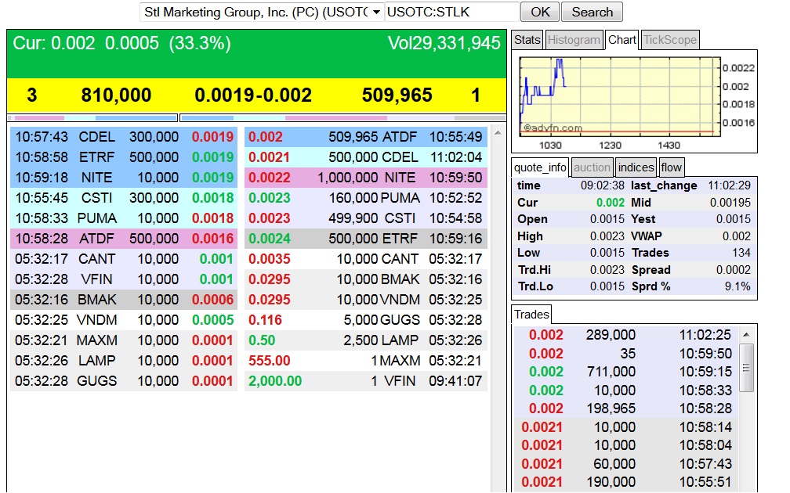Select the ATDF bid at 0.0016
The image size is (790, 493).
click(124, 239)
